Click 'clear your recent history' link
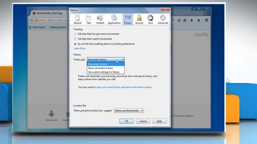Viewport: 257px width, 144px height. point(108,87)
